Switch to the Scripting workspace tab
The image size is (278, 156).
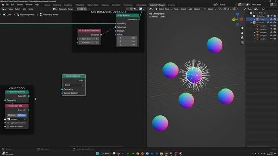click(172, 5)
